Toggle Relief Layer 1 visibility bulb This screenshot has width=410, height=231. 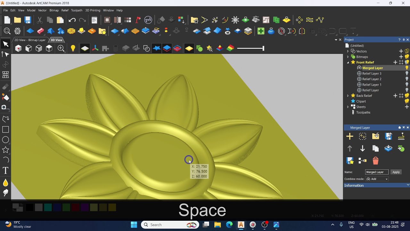(407, 85)
